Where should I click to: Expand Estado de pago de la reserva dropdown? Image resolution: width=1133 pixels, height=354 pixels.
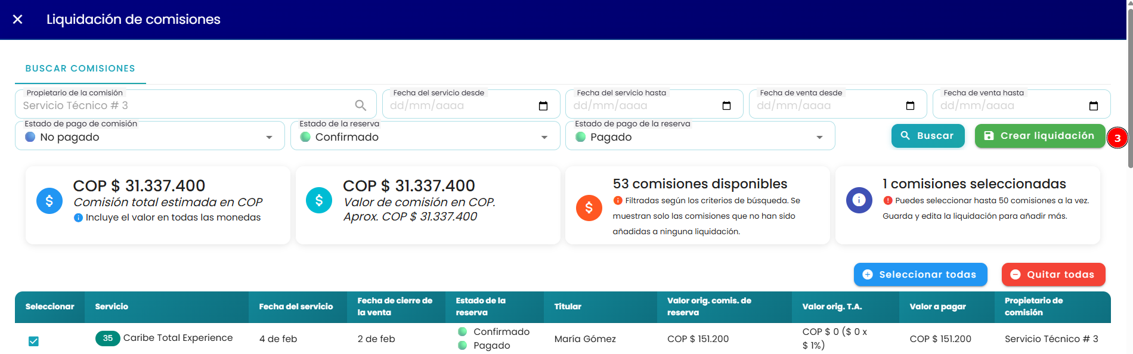coord(700,137)
